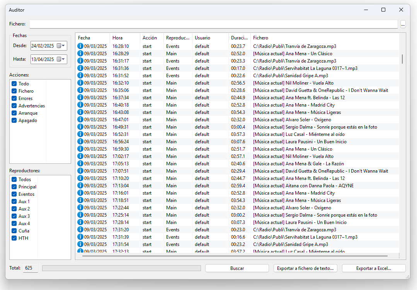Click the info icon for the 17:13:04 entry
Image resolution: width=417 pixels, height=290 pixels.
(x=80, y=186)
